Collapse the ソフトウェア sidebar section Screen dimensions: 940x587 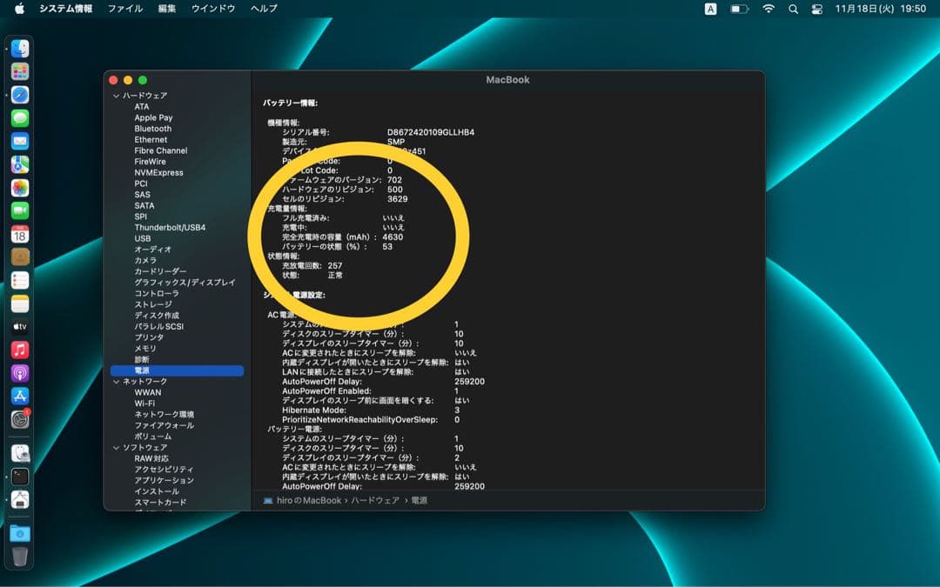[x=116, y=448]
